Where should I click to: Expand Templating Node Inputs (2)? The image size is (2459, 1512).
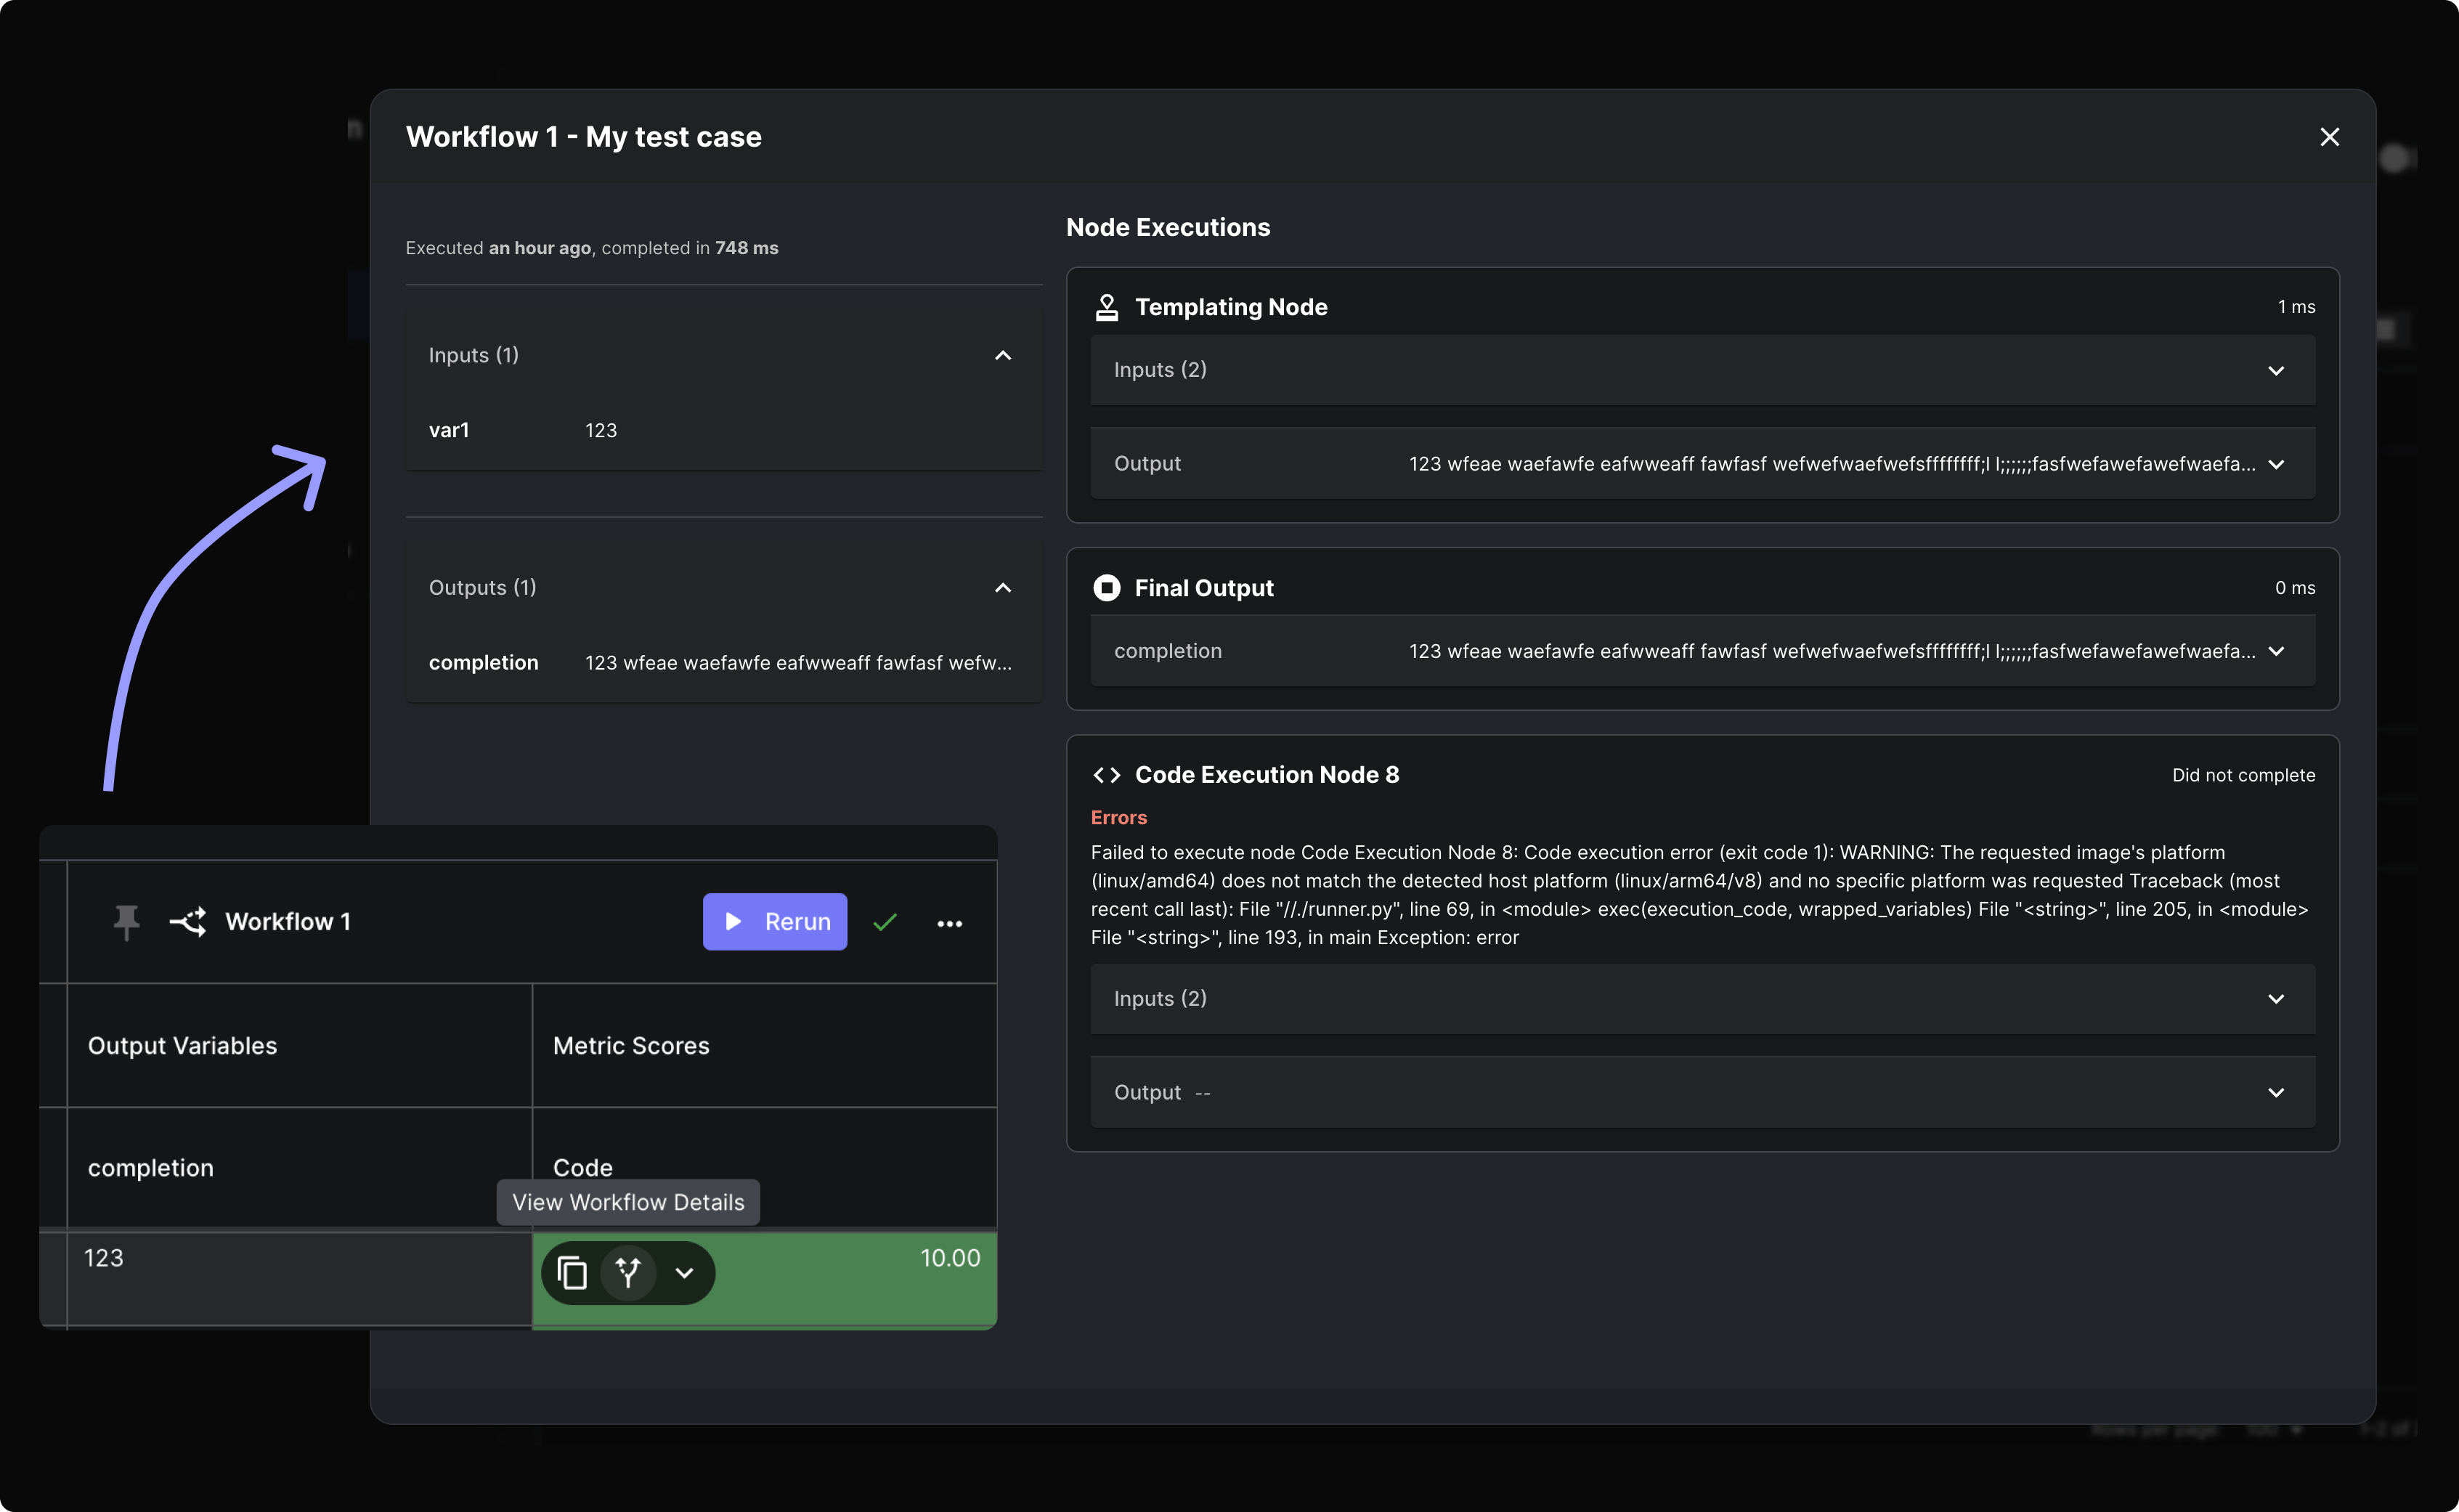click(2276, 370)
